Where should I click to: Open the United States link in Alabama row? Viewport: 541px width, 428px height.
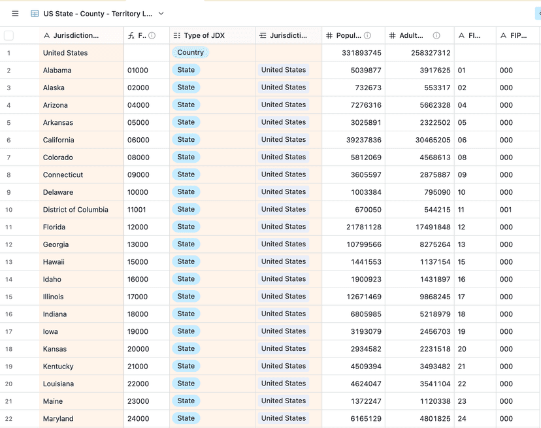click(x=283, y=70)
